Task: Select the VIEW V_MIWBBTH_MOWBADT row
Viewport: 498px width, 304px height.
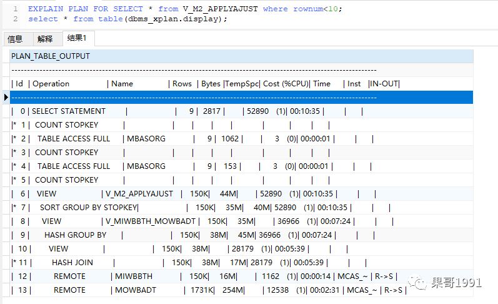Action: (241, 221)
